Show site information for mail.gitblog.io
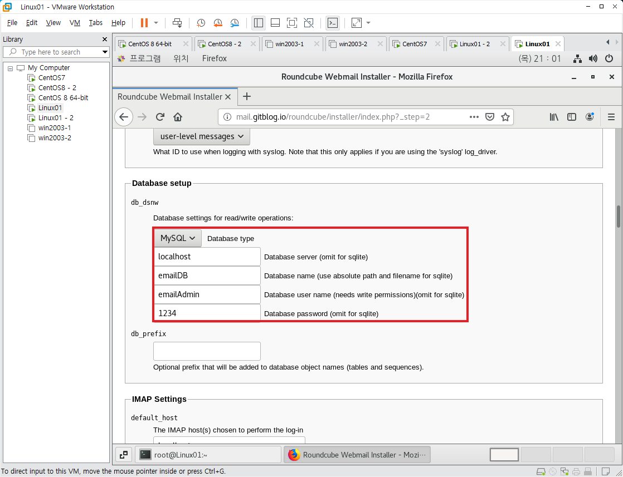This screenshot has height=477, width=623. coord(227,117)
